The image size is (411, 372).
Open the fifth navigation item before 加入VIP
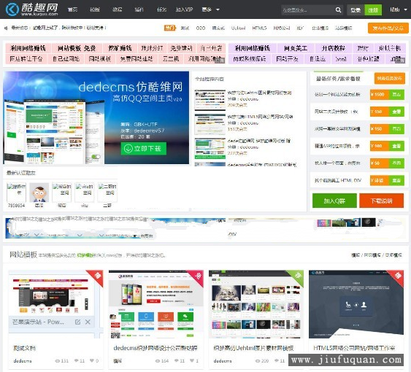(x=161, y=9)
